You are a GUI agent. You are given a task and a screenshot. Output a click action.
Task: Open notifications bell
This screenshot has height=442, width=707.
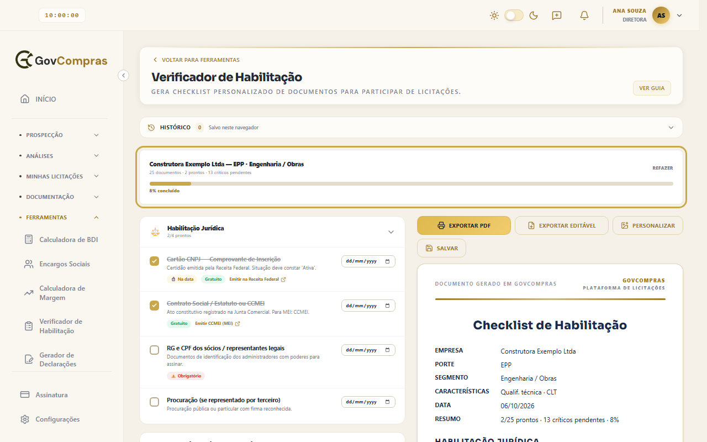584,15
